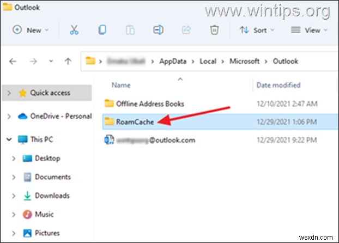Click the Pictures icon in sidebar

point(27,233)
